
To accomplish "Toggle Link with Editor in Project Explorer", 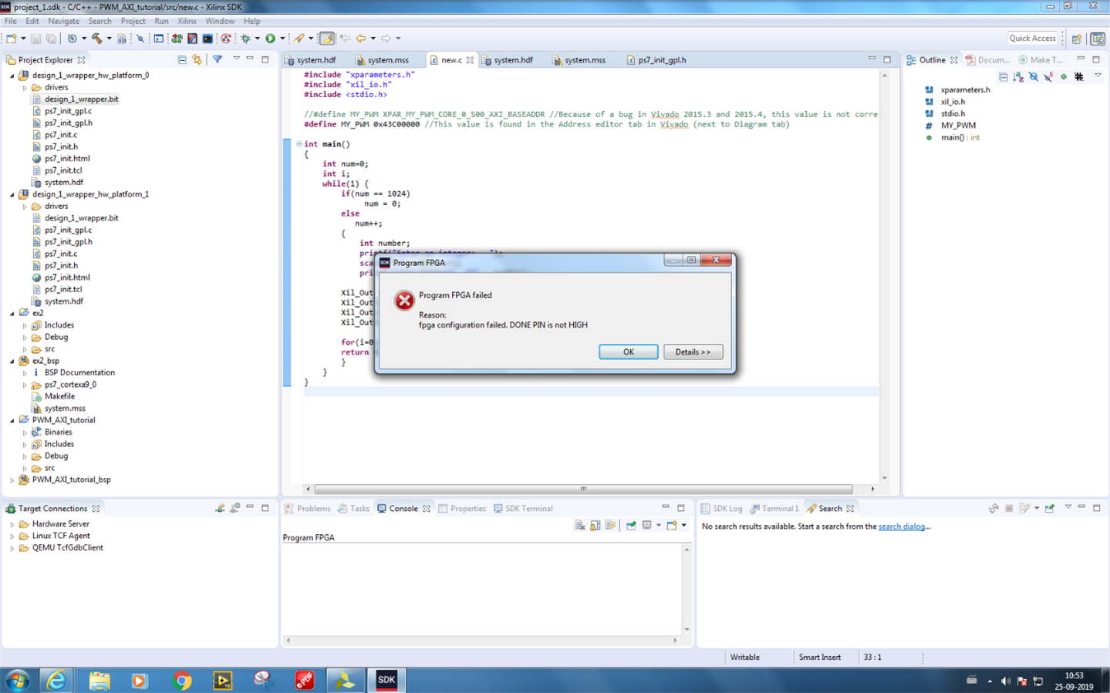I will pyautogui.click(x=197, y=59).
